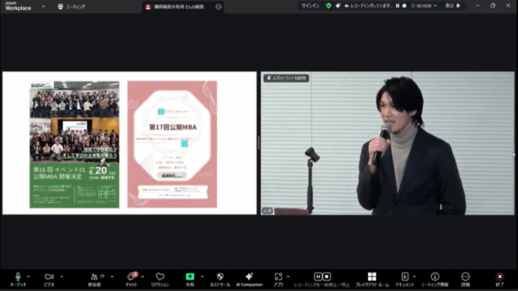Launch AI Companion from the toolbar

[249, 277]
